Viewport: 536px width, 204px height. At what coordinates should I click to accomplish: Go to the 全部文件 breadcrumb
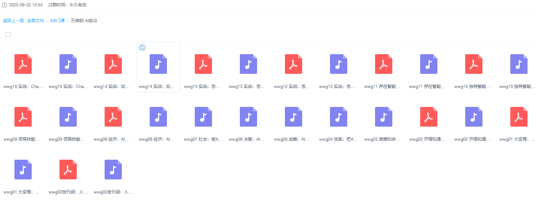[x=36, y=21]
